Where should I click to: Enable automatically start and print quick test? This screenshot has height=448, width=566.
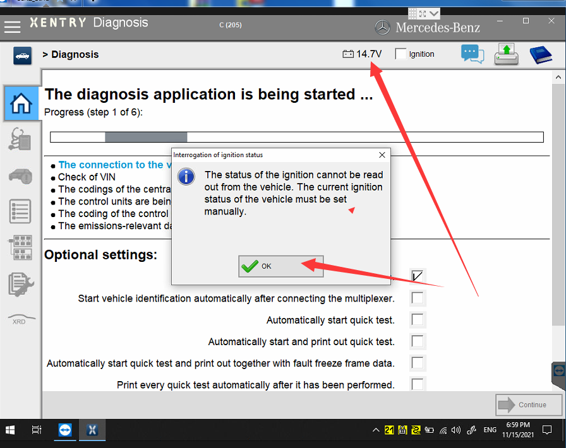coord(418,341)
